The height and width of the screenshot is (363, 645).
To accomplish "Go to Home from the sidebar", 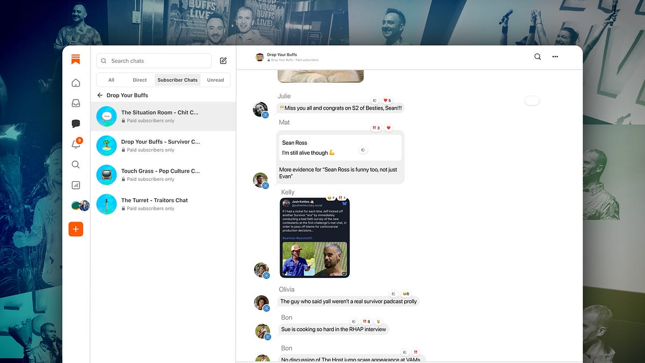I will (76, 83).
